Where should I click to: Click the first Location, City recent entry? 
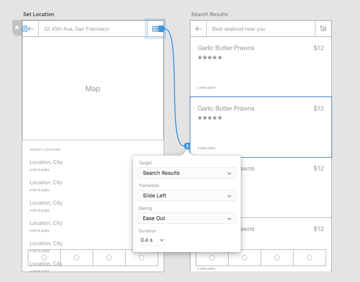(46, 162)
